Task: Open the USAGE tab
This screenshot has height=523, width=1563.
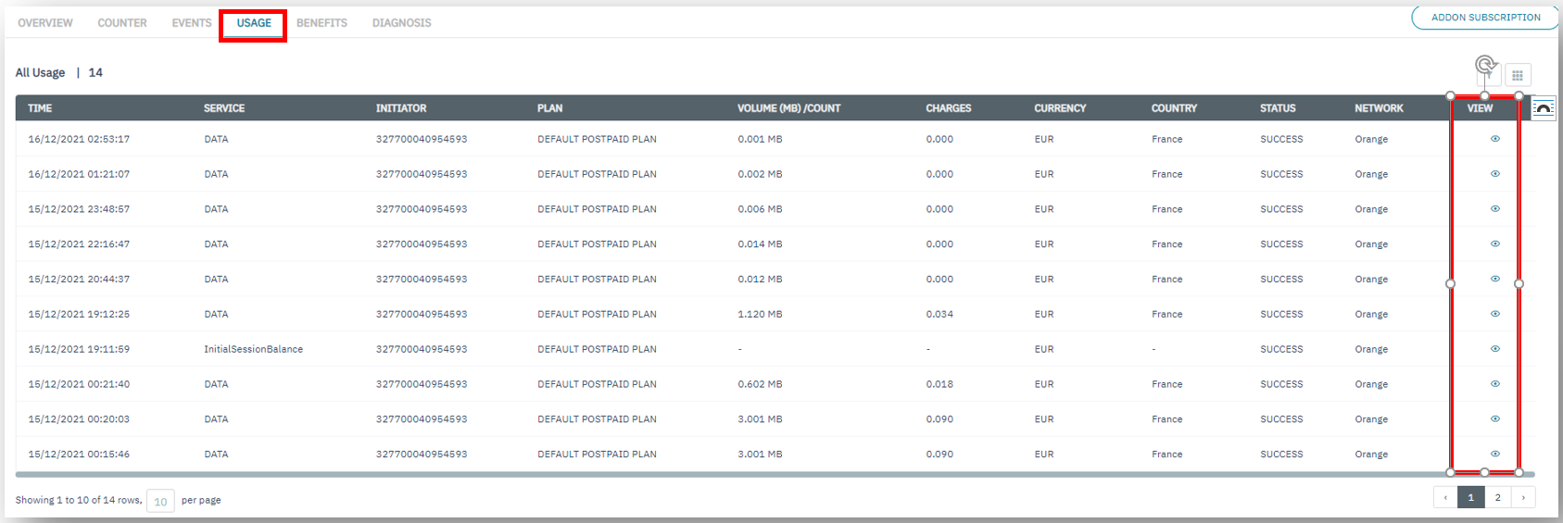Action: (253, 23)
